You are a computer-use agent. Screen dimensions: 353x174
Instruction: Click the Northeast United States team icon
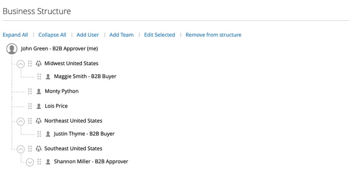39,121
